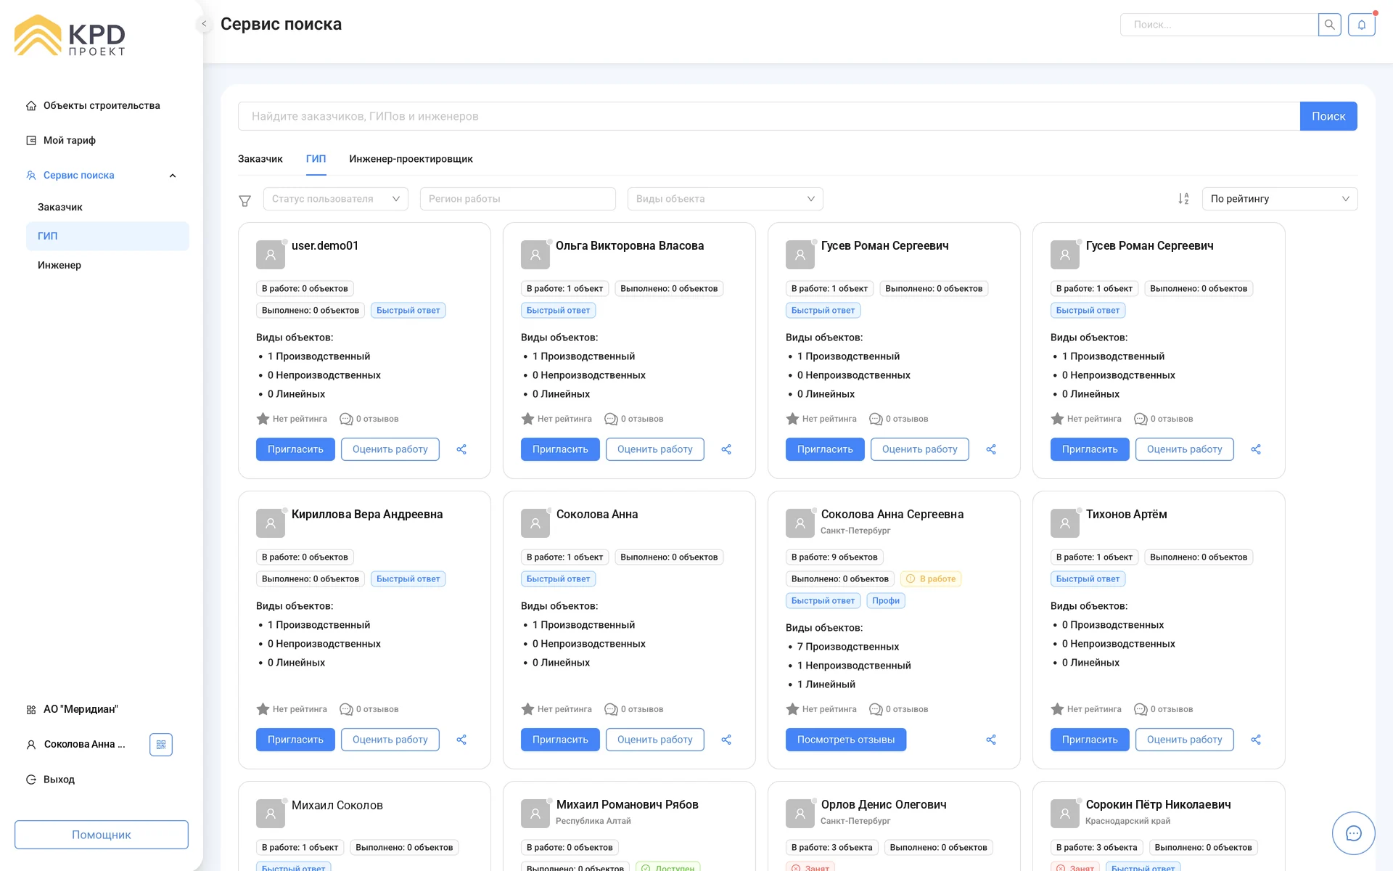Image resolution: width=1393 pixels, height=871 pixels.
Task: Invite user.demo01 with Пригласить
Action: (x=295, y=449)
